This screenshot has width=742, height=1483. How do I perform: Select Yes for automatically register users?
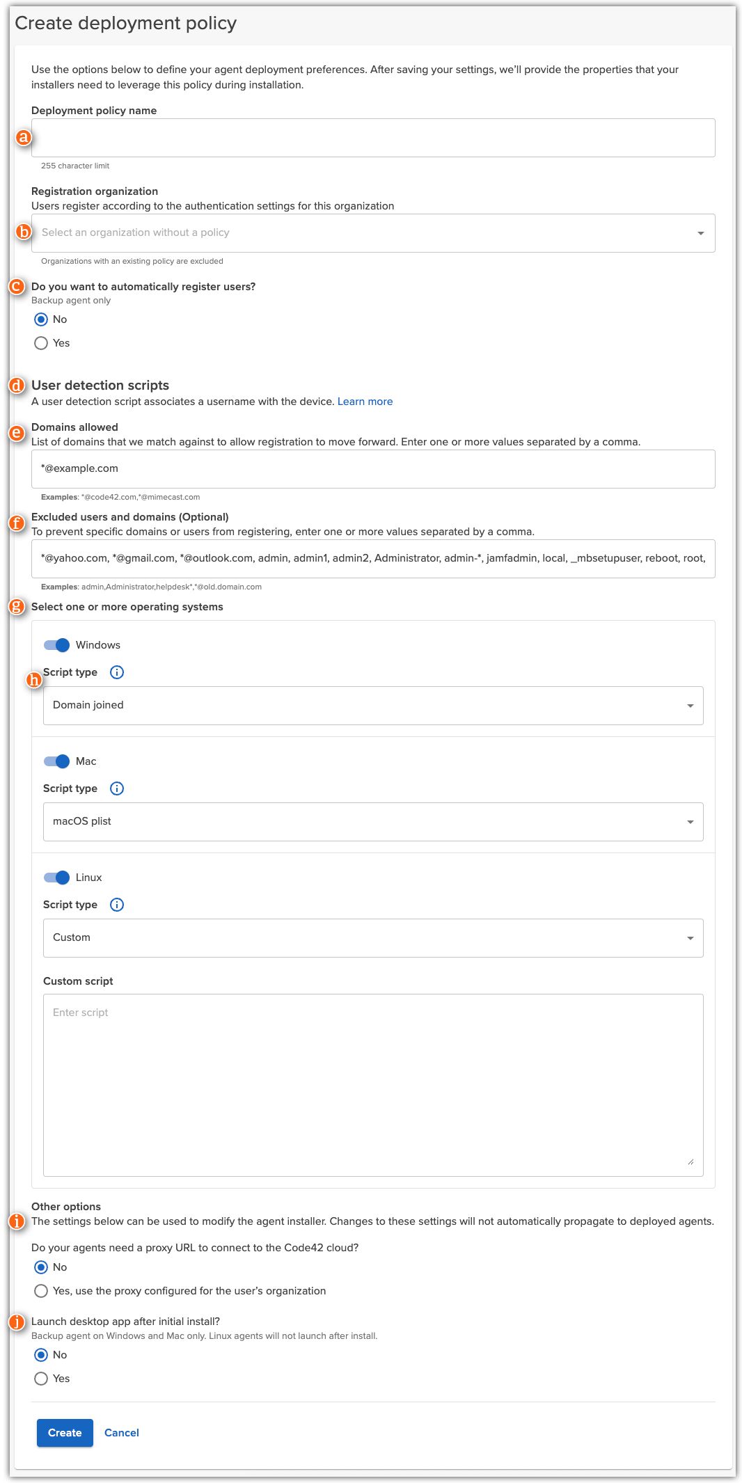(x=40, y=342)
